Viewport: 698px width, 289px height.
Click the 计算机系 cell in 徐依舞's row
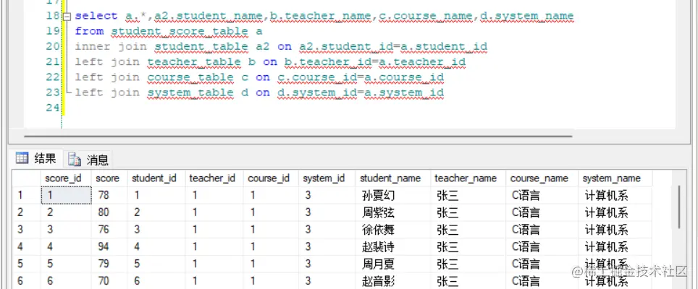click(615, 230)
